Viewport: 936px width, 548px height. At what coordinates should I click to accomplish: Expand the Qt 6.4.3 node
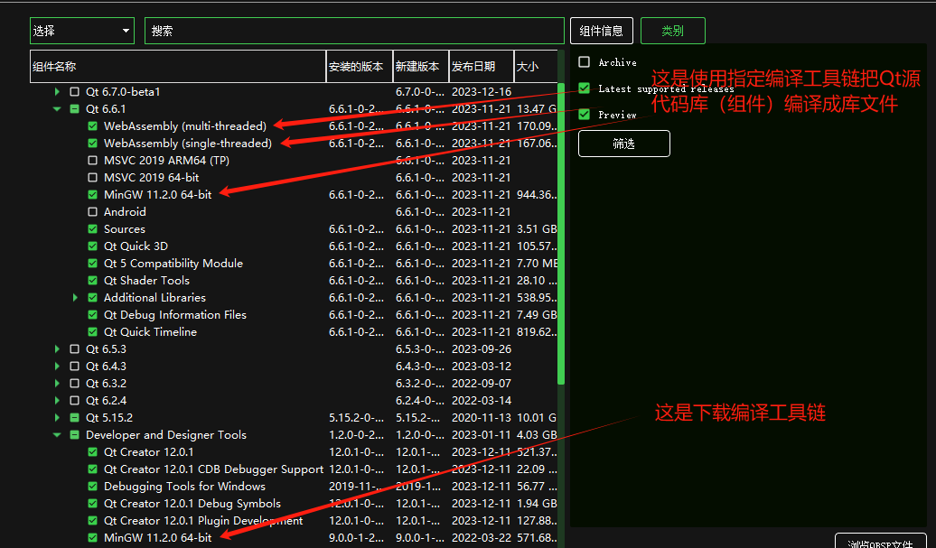coord(57,367)
